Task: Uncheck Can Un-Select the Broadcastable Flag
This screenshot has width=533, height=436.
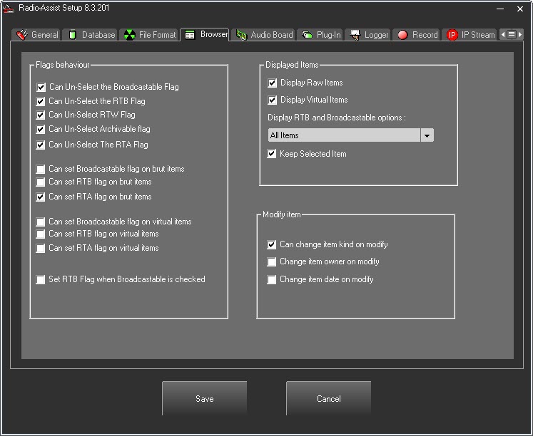Action: pos(41,88)
